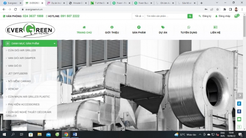The image size is (246, 138).
Task: Open Task View on taskbar
Action: tap(22, 134)
